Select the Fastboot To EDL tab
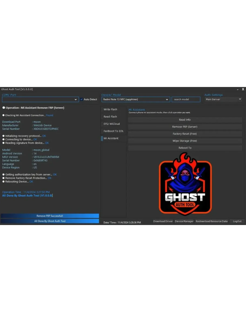 (x=114, y=131)
